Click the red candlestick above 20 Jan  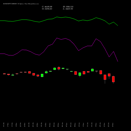pos(101,72)
